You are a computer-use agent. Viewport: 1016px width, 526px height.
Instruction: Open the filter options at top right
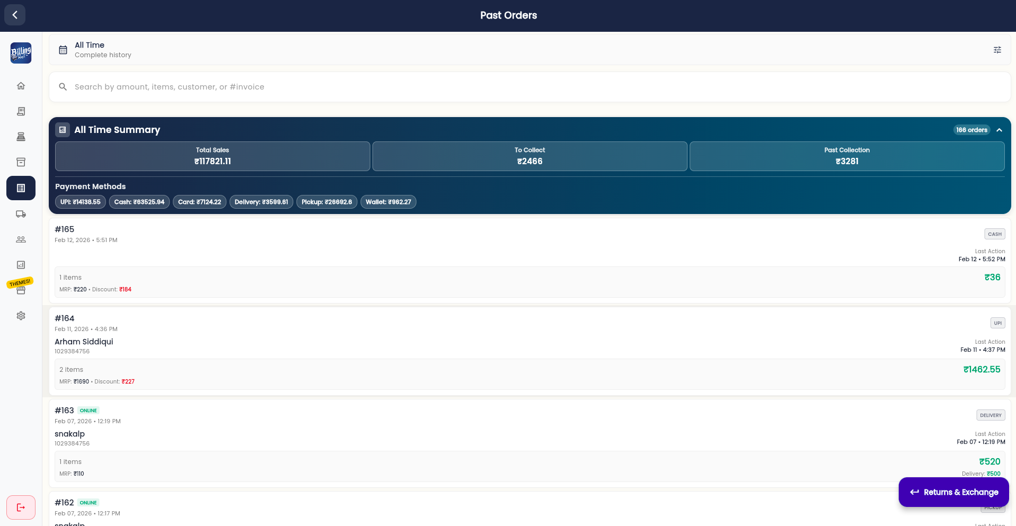(x=997, y=50)
